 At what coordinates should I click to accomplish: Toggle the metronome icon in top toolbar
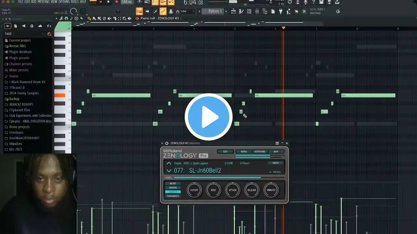(x=139, y=2)
